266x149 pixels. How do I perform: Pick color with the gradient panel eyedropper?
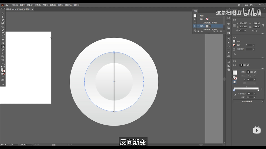pyautogui.click(x=235, y=95)
